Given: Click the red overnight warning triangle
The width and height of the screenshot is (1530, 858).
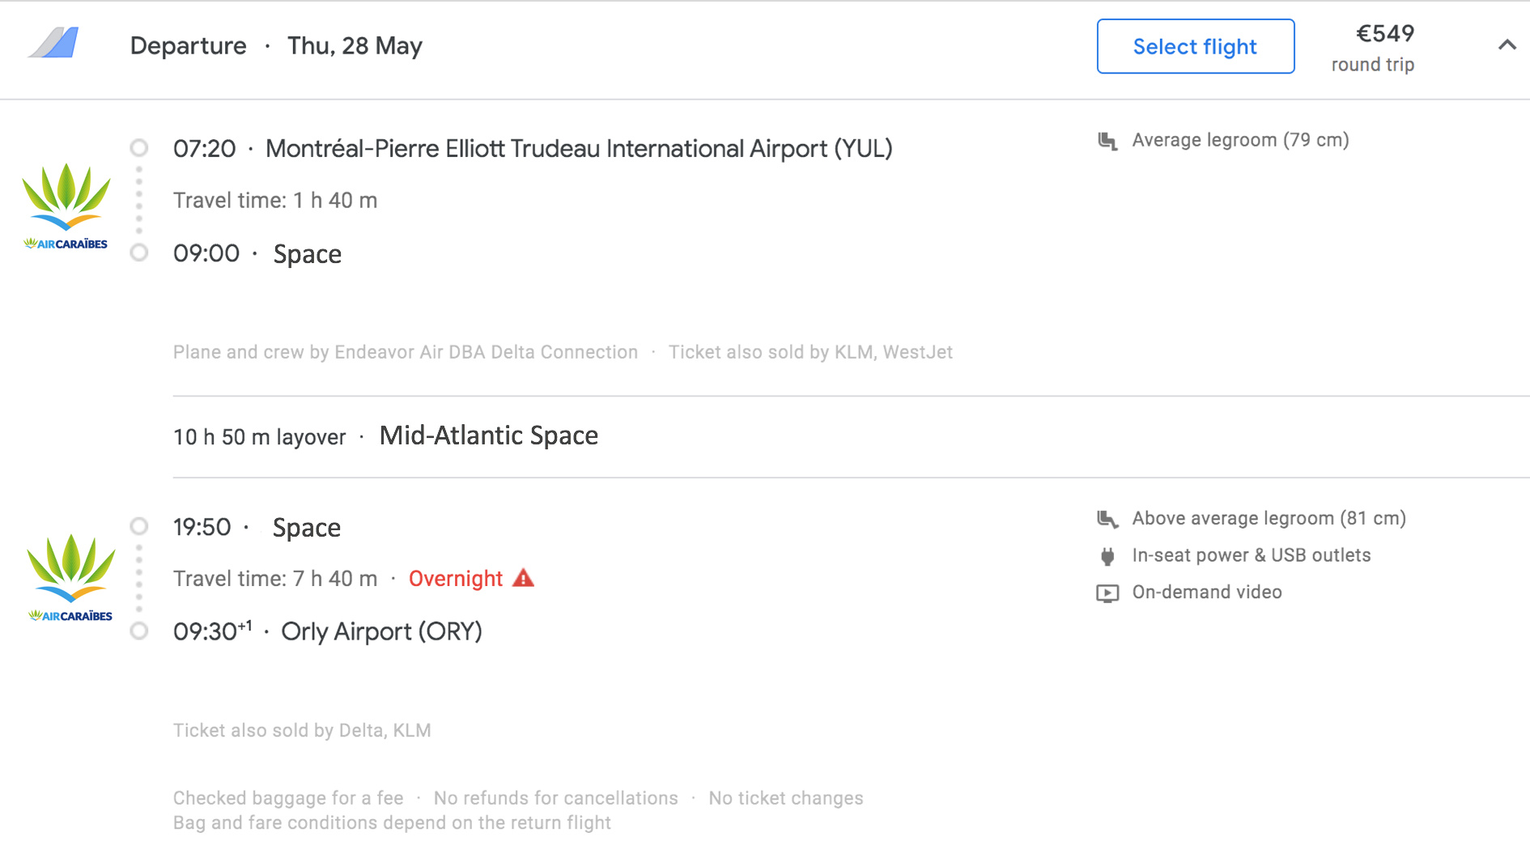Looking at the screenshot, I should point(524,578).
